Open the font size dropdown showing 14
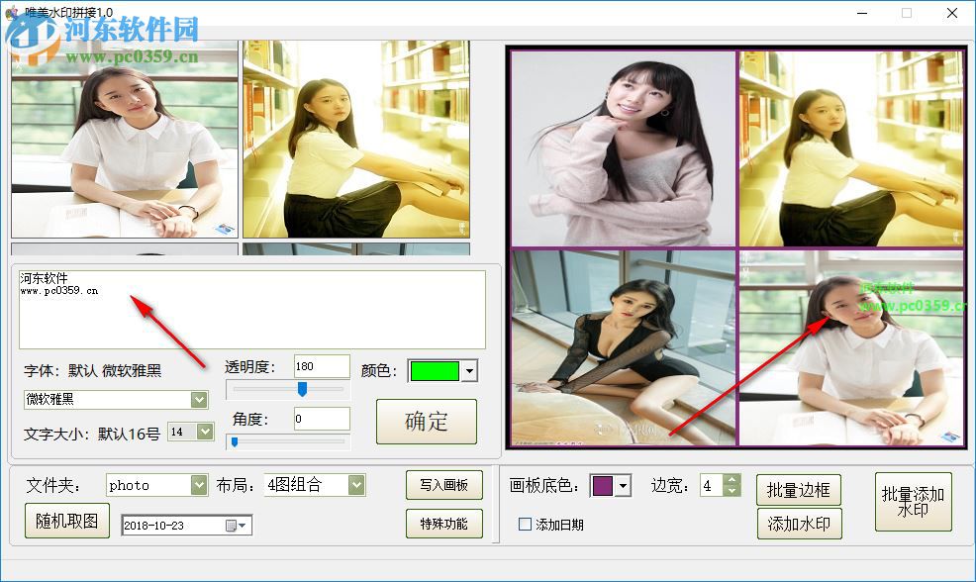976x582 pixels. [205, 432]
